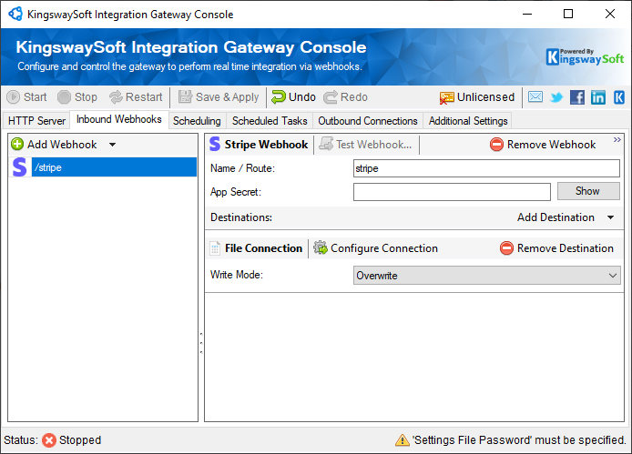Restart the gateway service
Image resolution: width=632 pixels, height=454 pixels.
[x=136, y=97]
